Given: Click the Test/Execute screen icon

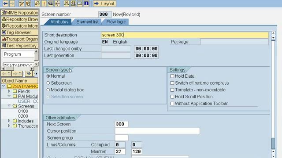Looking at the screenshot, I should tap(51, 4).
